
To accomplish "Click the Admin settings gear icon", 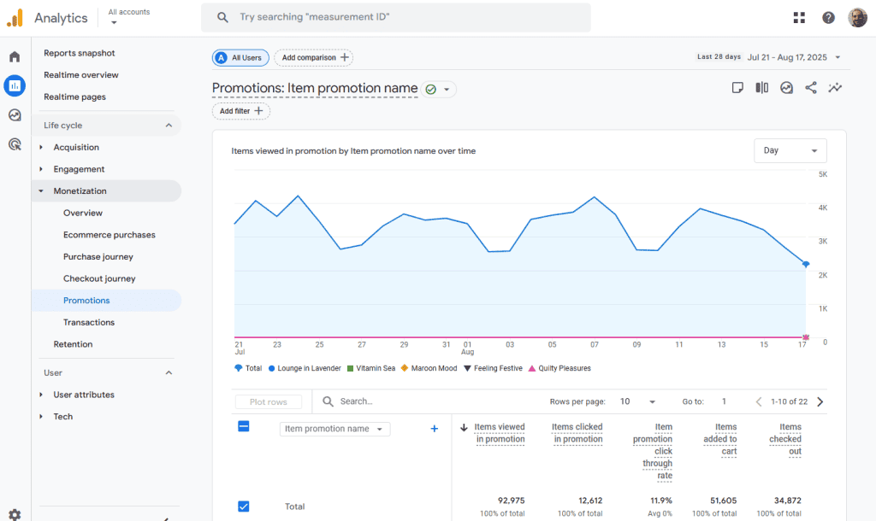I will point(15,514).
